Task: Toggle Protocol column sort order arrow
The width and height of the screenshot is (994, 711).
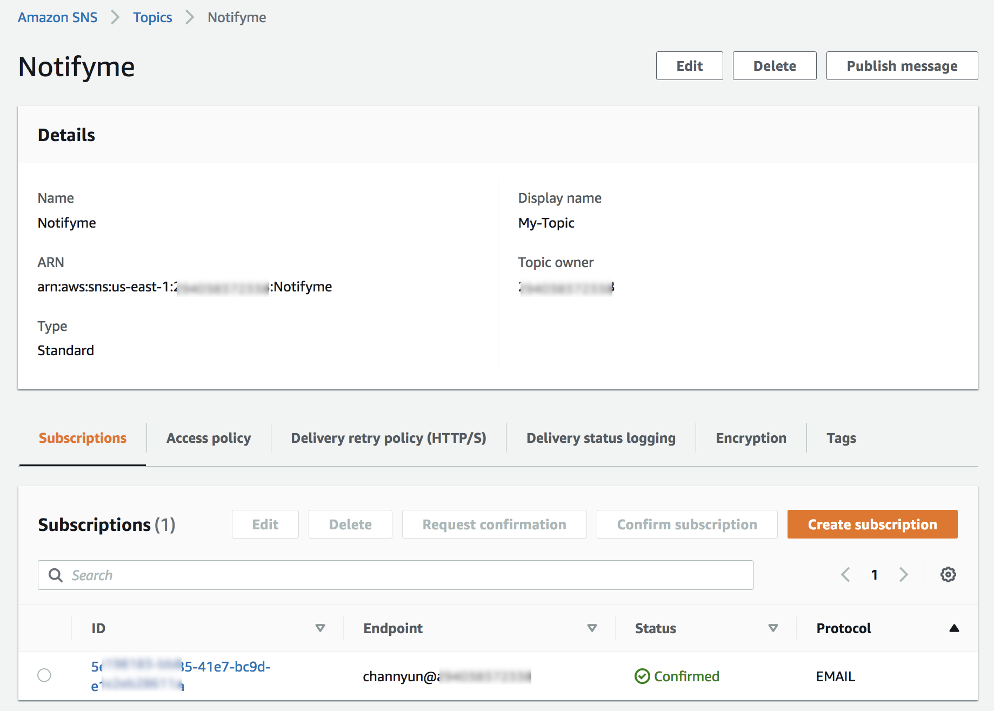Action: tap(954, 628)
